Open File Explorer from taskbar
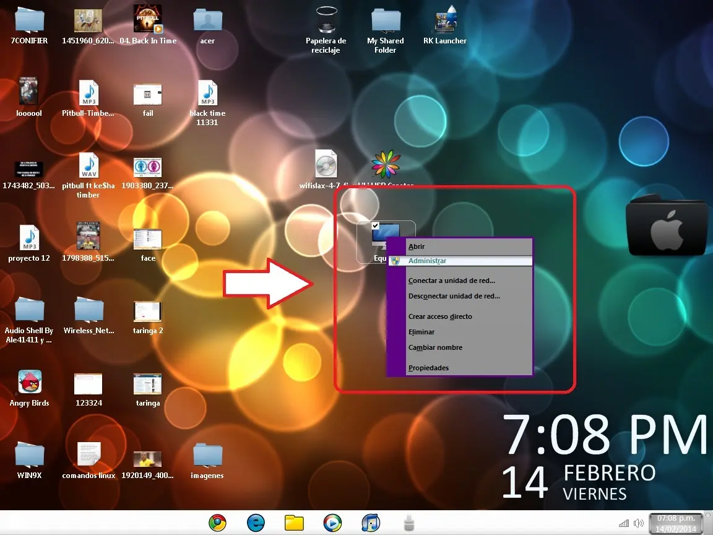This screenshot has width=713, height=535. 294,523
